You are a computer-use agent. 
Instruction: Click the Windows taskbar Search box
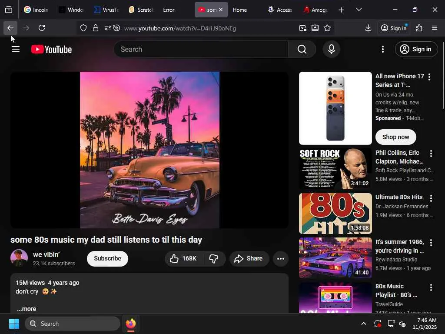pos(73,324)
